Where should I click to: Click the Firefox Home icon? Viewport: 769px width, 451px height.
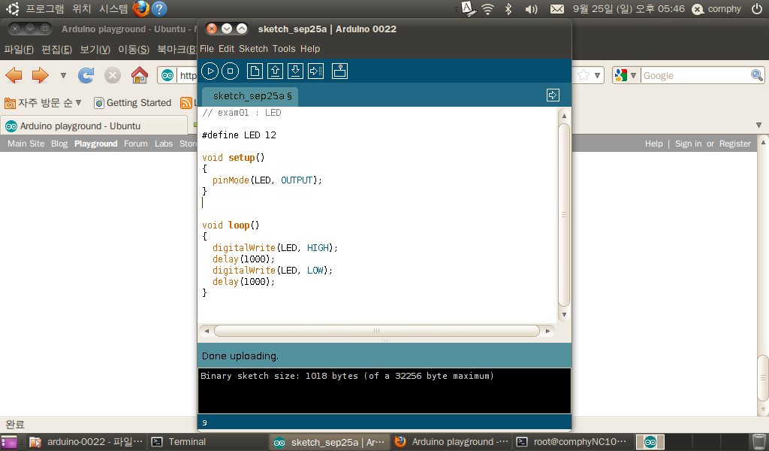click(139, 75)
